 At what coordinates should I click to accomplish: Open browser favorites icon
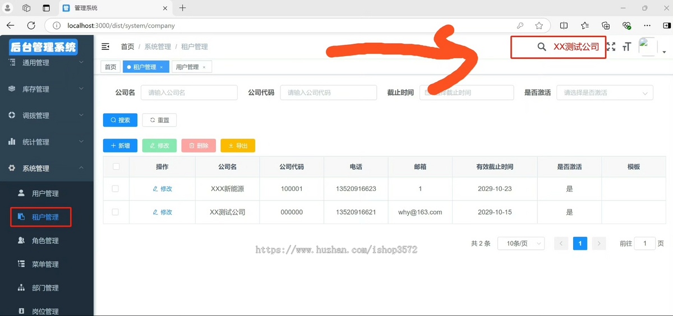[x=585, y=25]
